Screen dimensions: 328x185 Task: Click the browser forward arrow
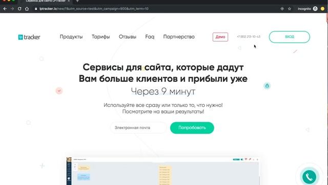[x=12, y=9]
